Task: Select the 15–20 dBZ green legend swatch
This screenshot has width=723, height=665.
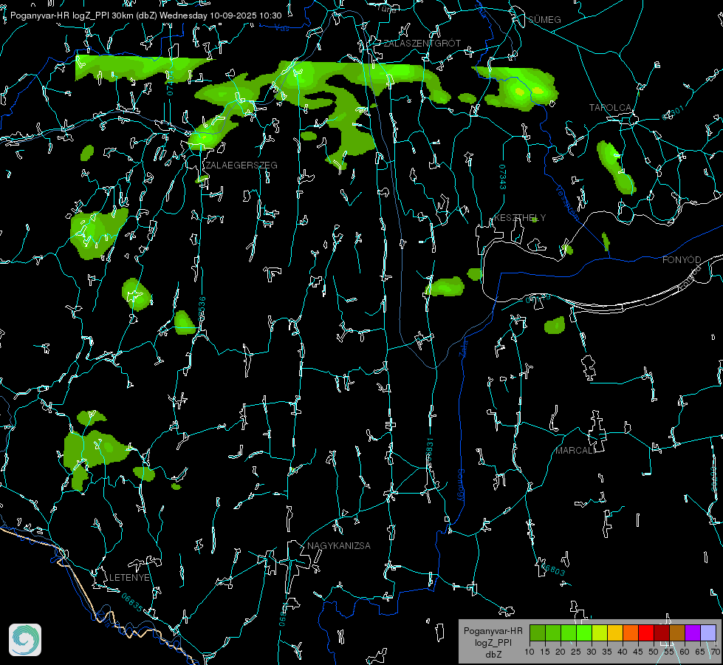Action: click(x=553, y=632)
